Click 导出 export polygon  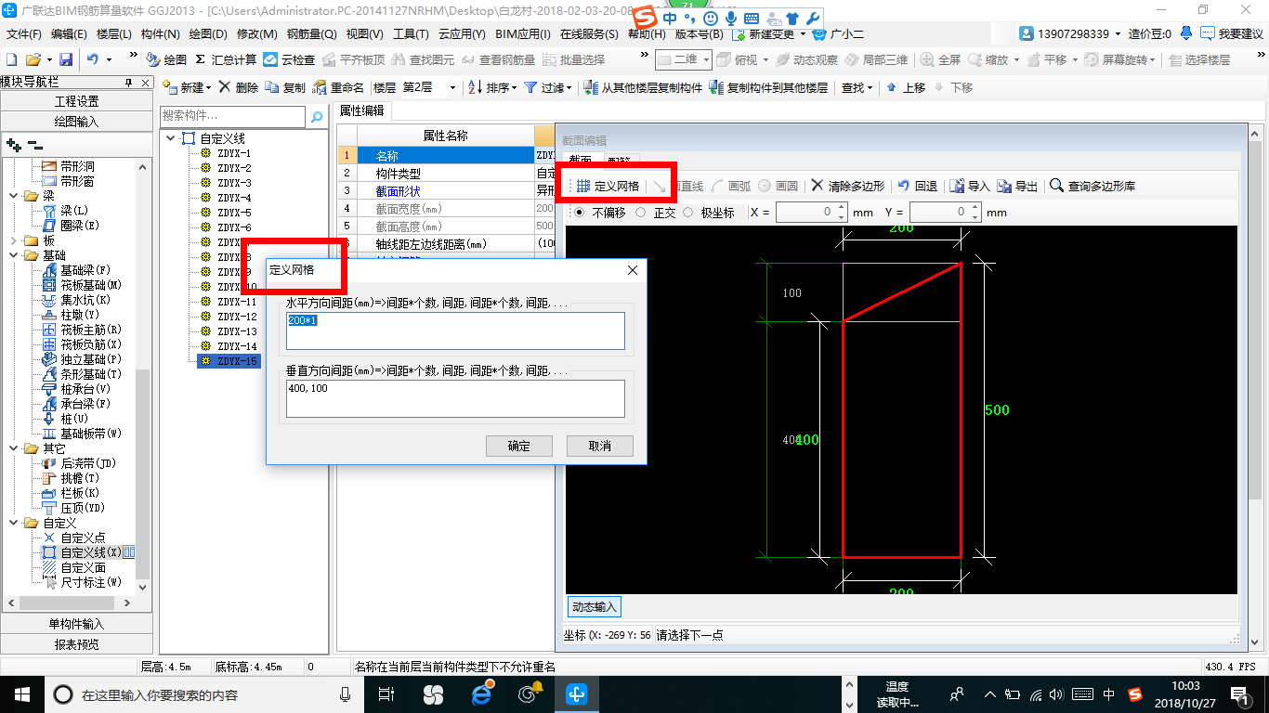coord(1017,186)
